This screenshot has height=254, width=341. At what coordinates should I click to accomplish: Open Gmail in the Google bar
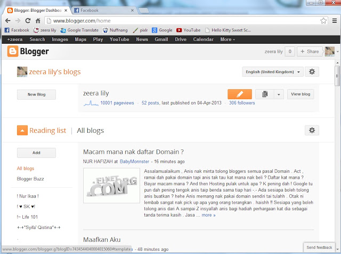click(x=161, y=39)
